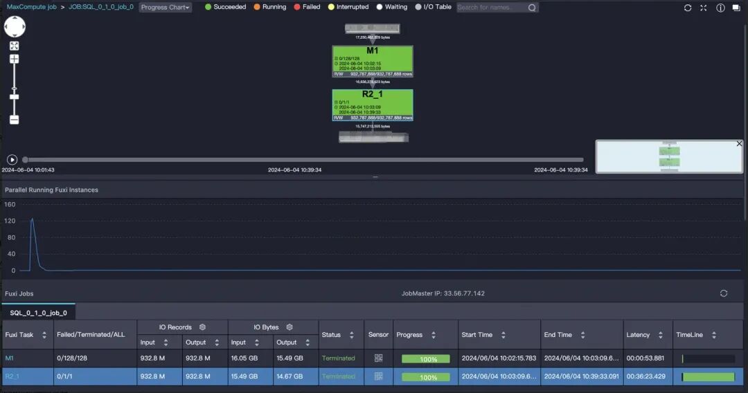Image resolution: width=748 pixels, height=393 pixels.
Task: Sort by Status column
Action: point(352,335)
